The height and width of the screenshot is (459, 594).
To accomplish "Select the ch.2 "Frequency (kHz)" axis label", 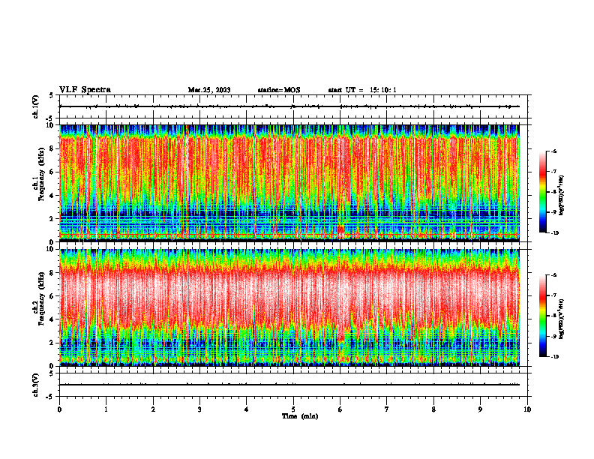I will click(x=41, y=298).
